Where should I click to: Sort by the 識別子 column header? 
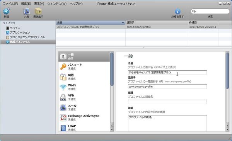click(157, 23)
